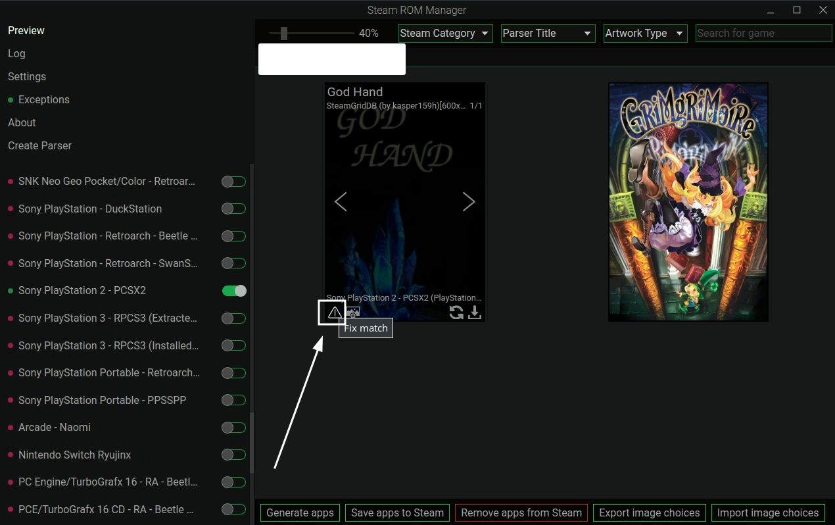This screenshot has height=525, width=835.
Task: Click the parser list scrollbar
Action: [x=252, y=442]
